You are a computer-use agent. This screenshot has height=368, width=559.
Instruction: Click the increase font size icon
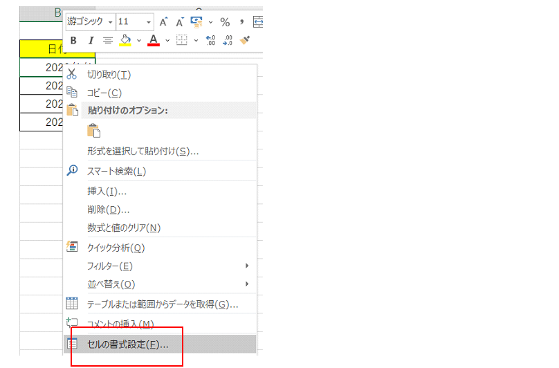click(x=163, y=22)
